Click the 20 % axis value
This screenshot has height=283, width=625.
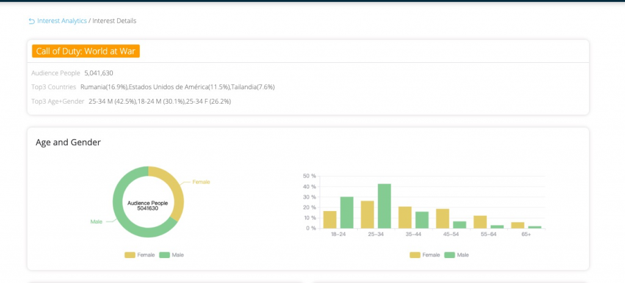309,207
